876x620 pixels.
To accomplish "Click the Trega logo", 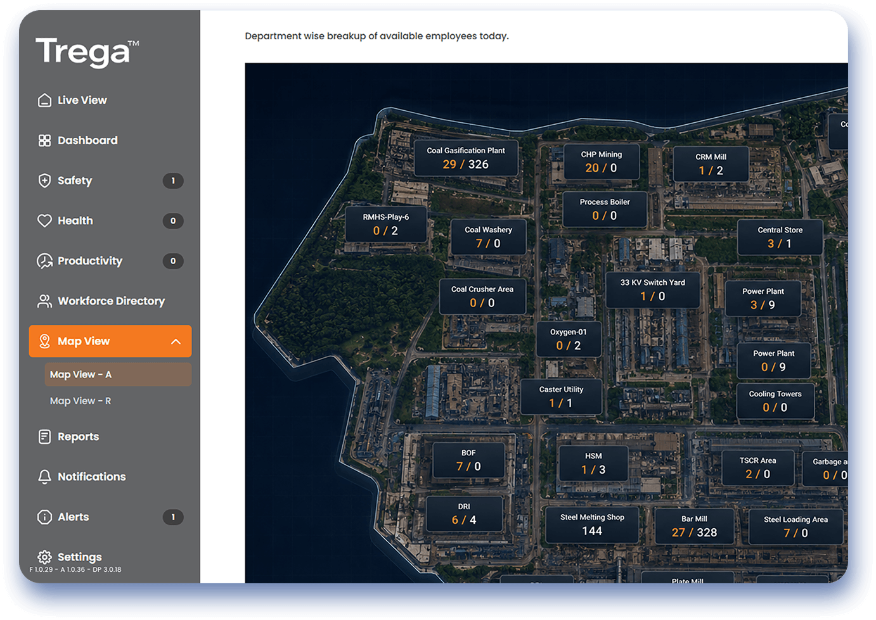I will coord(87,52).
